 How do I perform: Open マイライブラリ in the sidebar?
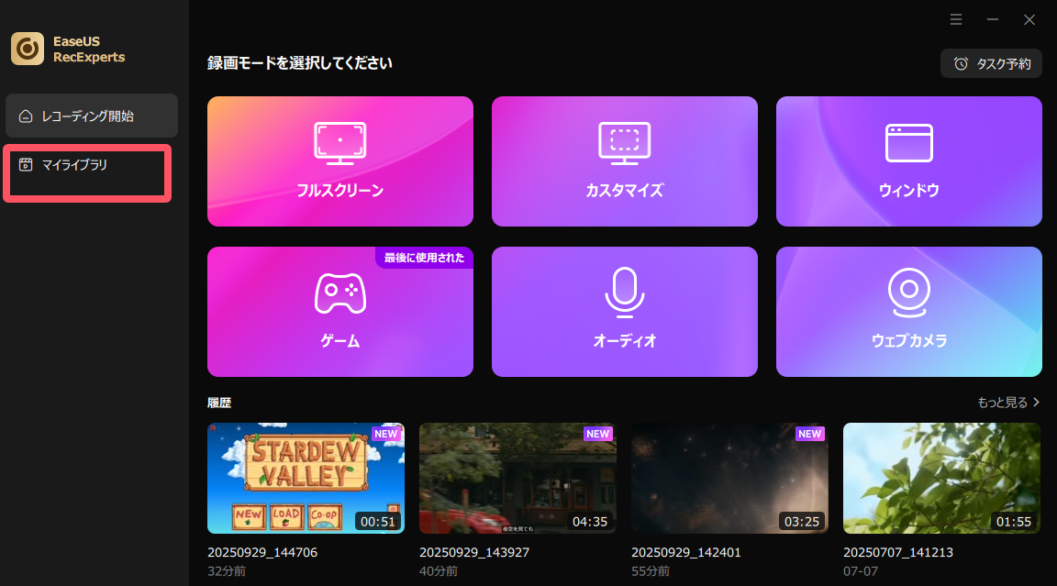(73, 165)
